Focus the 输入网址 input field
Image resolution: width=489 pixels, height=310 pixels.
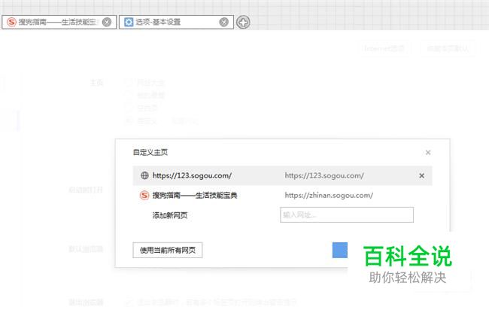tap(347, 215)
